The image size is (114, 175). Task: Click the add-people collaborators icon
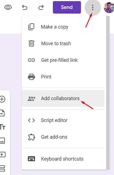click(31, 99)
